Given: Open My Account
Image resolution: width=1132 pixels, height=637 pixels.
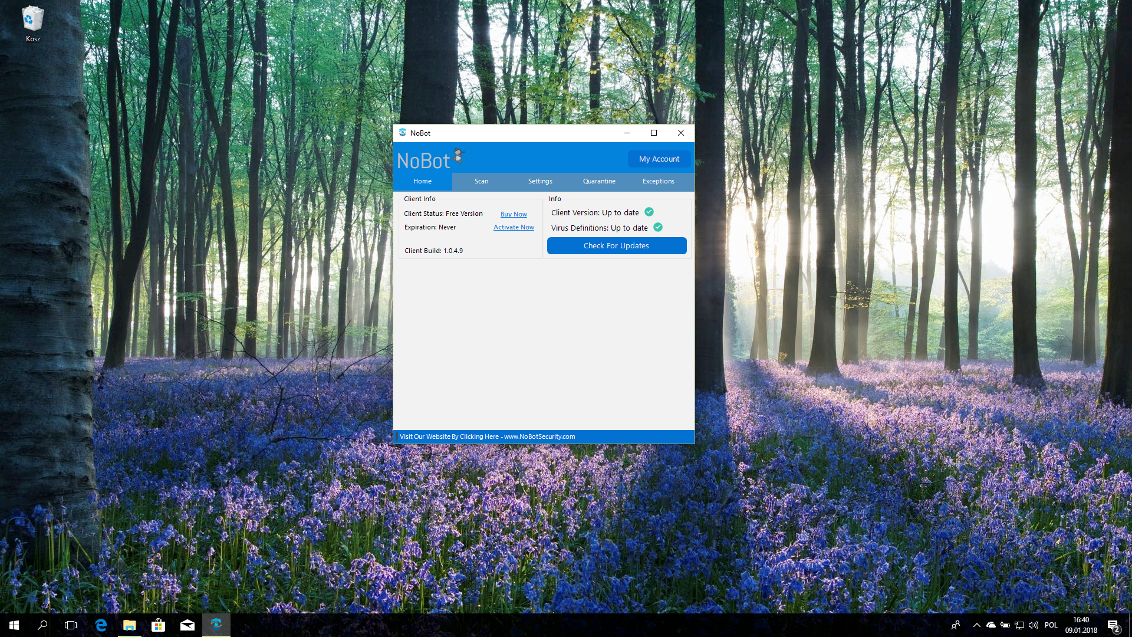Looking at the screenshot, I should [659, 159].
